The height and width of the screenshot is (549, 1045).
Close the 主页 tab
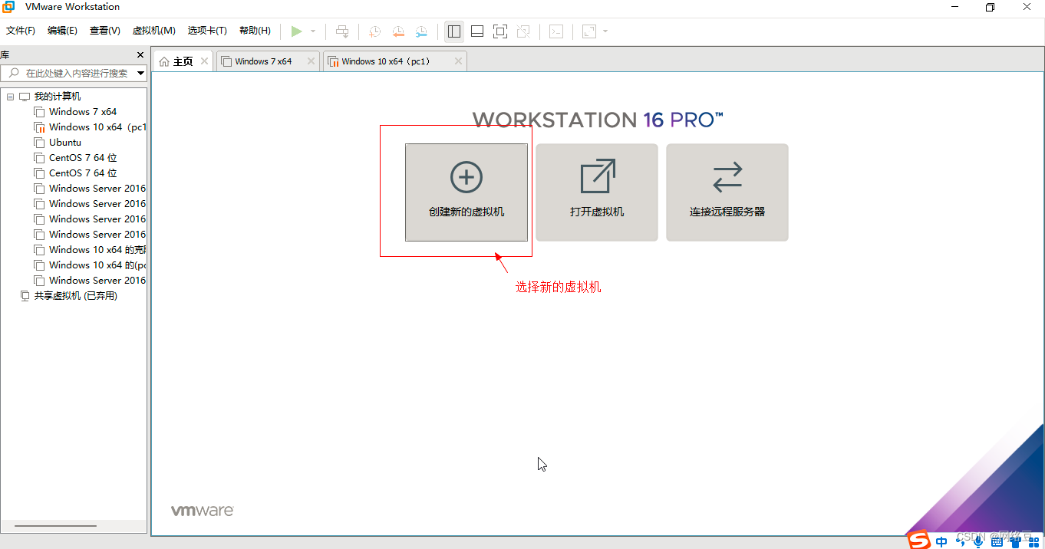(x=204, y=61)
